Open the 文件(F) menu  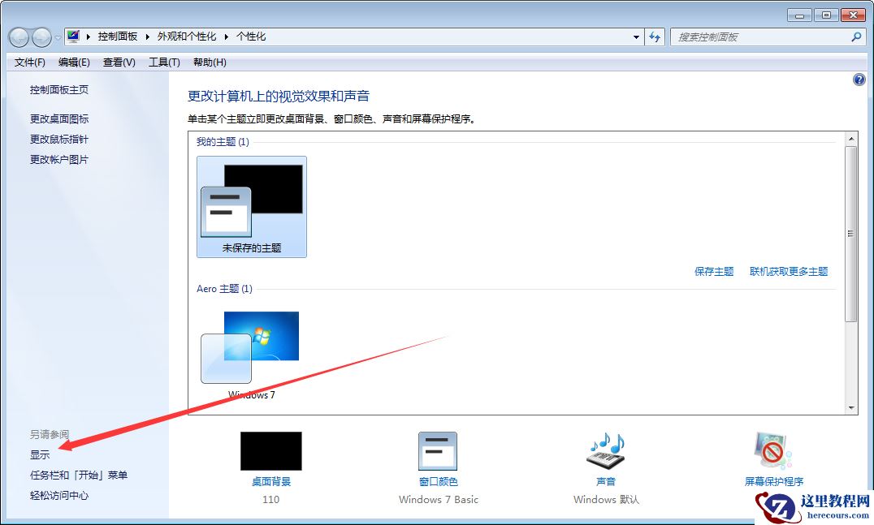(29, 62)
